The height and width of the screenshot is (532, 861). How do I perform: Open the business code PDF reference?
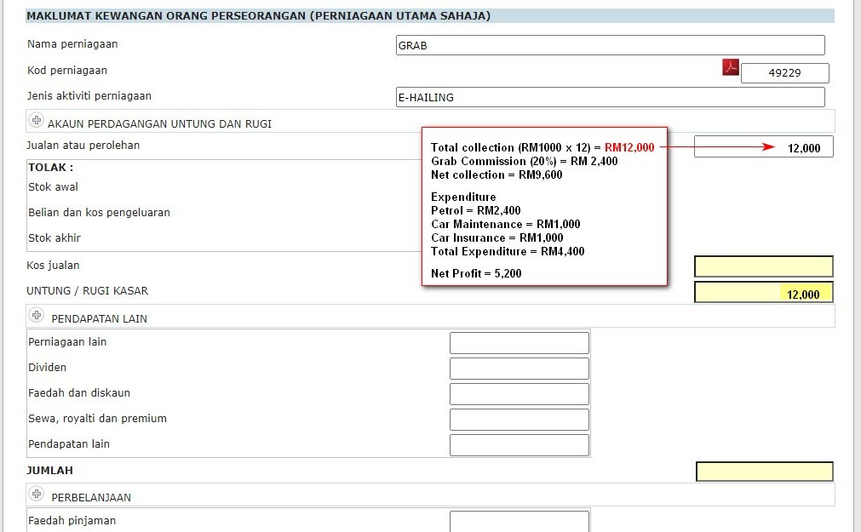(730, 66)
